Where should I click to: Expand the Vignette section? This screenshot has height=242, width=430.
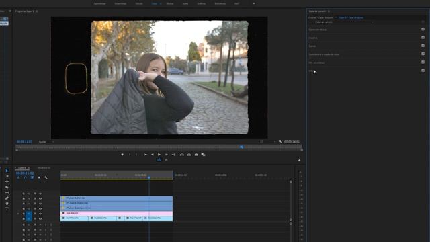pos(312,71)
